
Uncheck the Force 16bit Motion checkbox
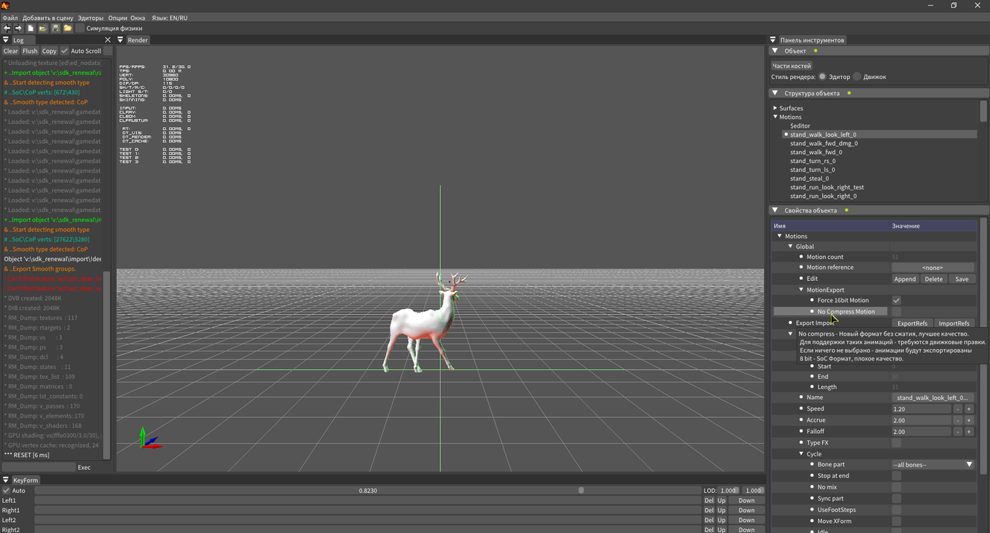pyautogui.click(x=896, y=300)
